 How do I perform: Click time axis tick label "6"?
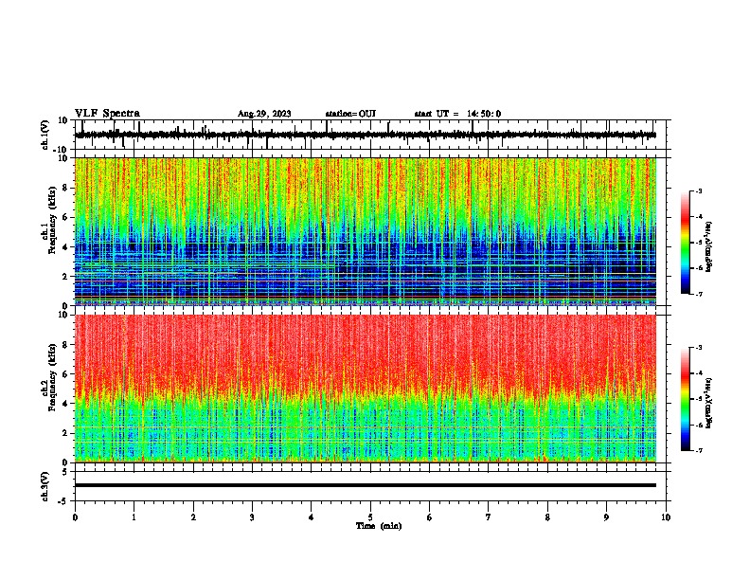click(x=430, y=517)
